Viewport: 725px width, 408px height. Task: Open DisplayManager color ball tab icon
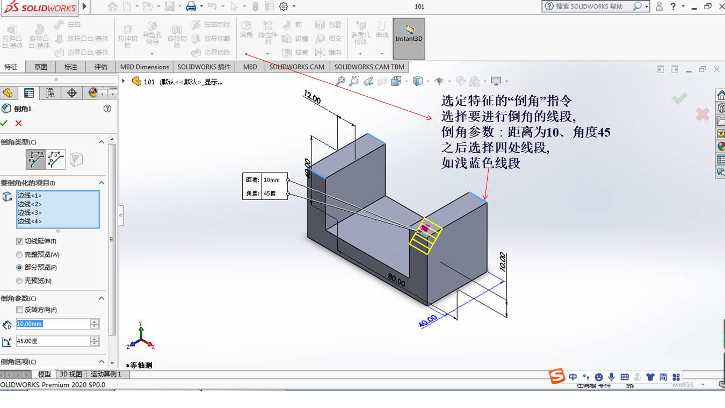[x=92, y=93]
